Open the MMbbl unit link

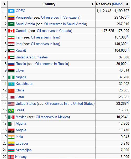pos(119,4)
